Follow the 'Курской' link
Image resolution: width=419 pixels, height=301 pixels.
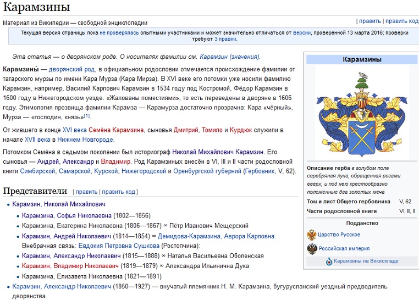[x=106, y=171]
